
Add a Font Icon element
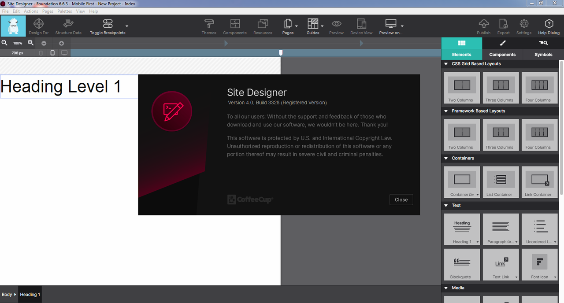(x=539, y=265)
